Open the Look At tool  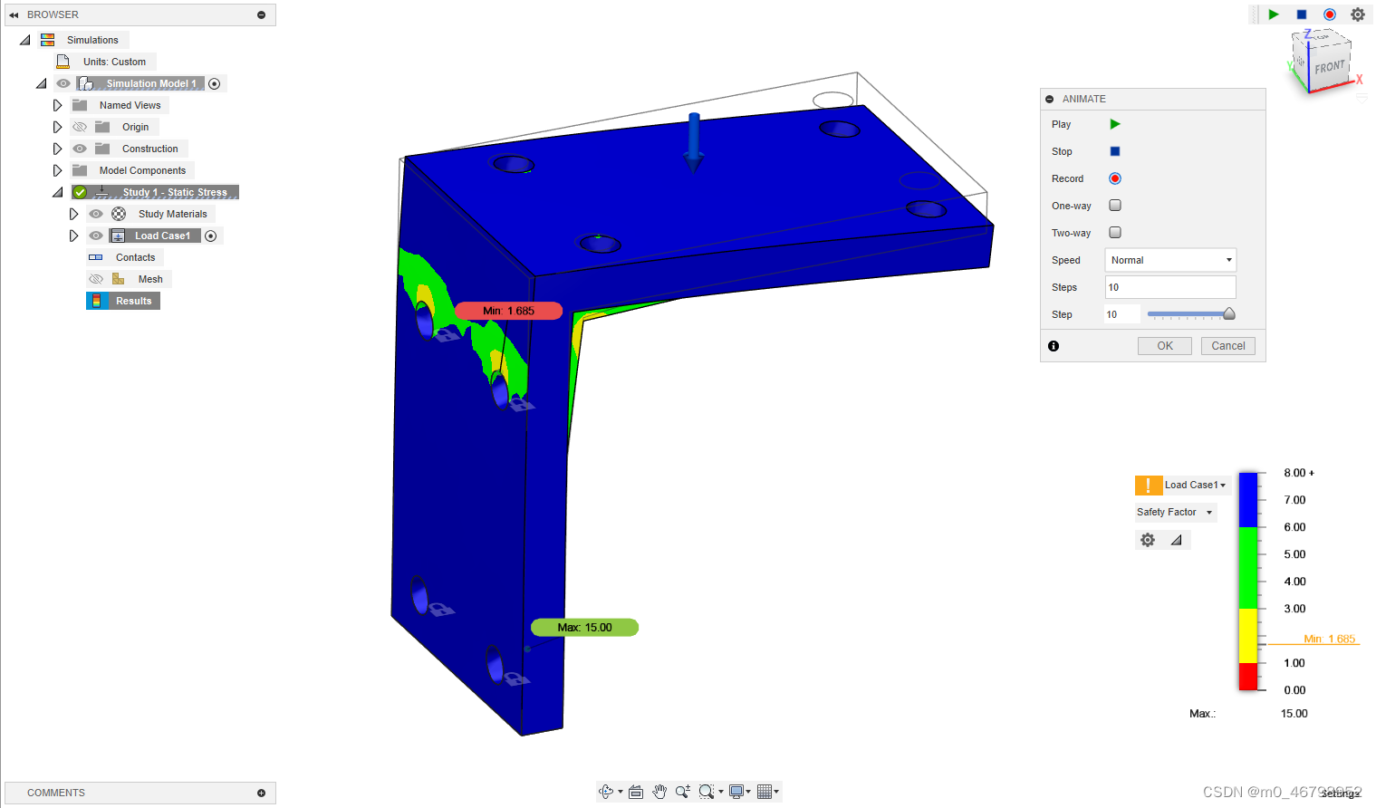coord(634,791)
